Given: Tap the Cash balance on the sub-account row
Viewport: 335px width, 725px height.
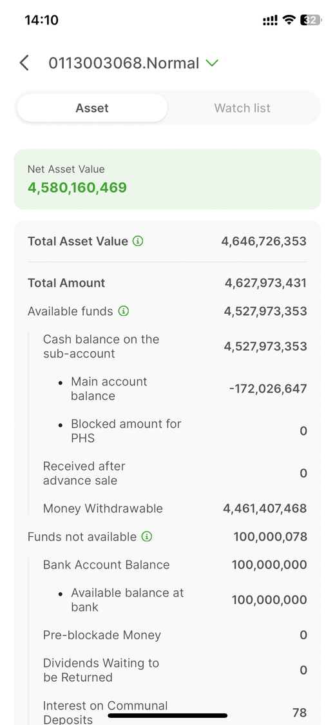Looking at the screenshot, I should point(175,346).
